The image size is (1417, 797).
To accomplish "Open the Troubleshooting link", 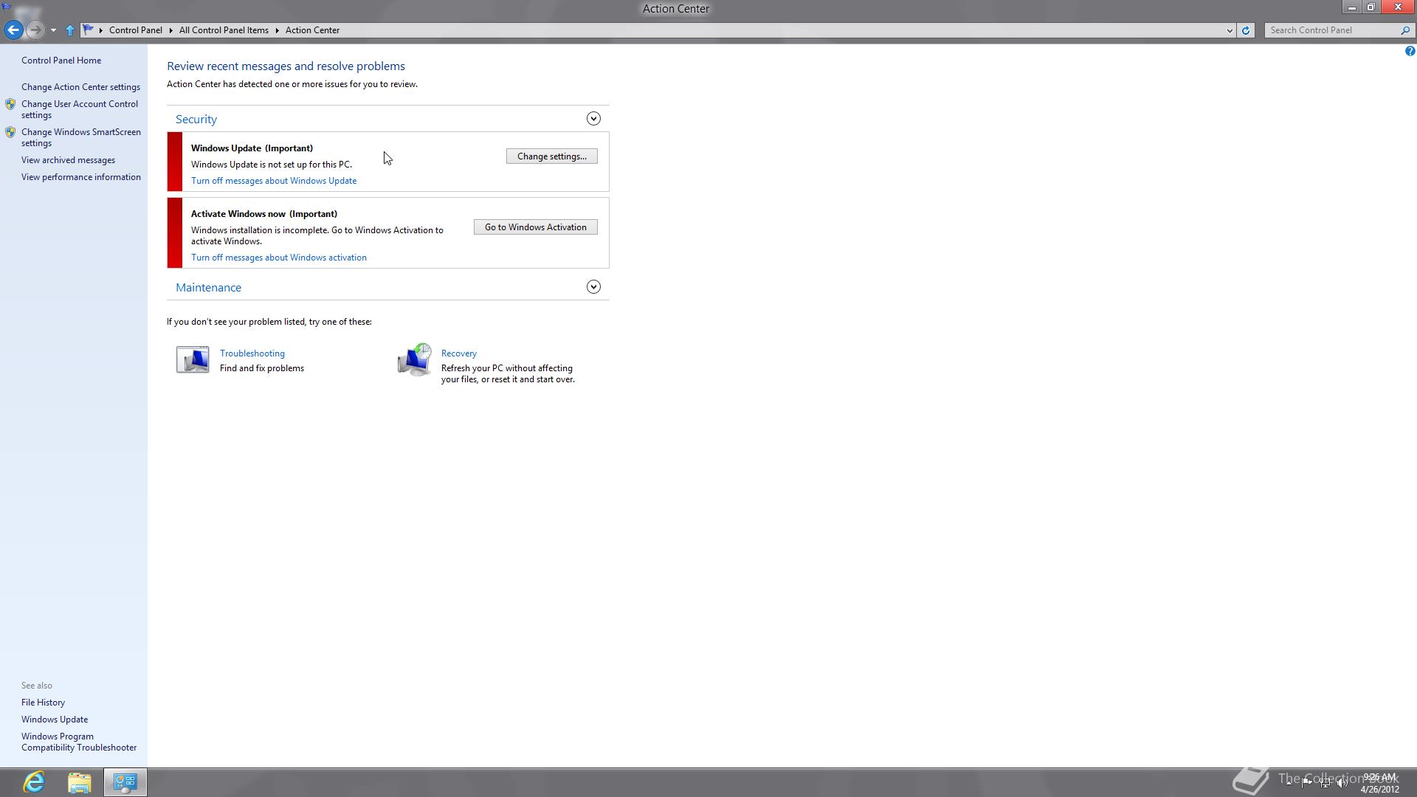I will tap(252, 353).
